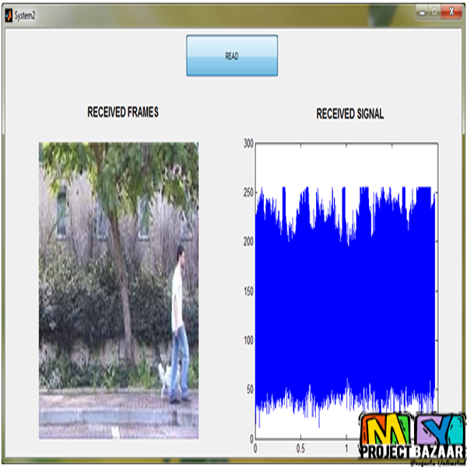Click the 300 label on the y-axis
This screenshot has width=467, height=467.
[248, 143]
